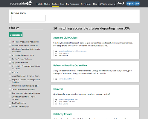Open the Hotels menu item
The width and height of the screenshot is (148, 119).
39,4
